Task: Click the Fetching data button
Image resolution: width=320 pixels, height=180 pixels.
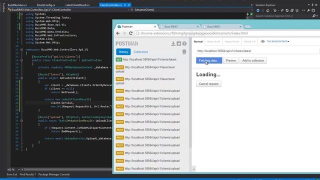Action: pyautogui.click(x=209, y=60)
